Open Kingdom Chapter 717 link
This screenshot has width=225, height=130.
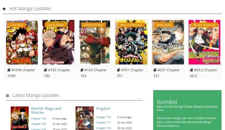[x=103, y=123]
